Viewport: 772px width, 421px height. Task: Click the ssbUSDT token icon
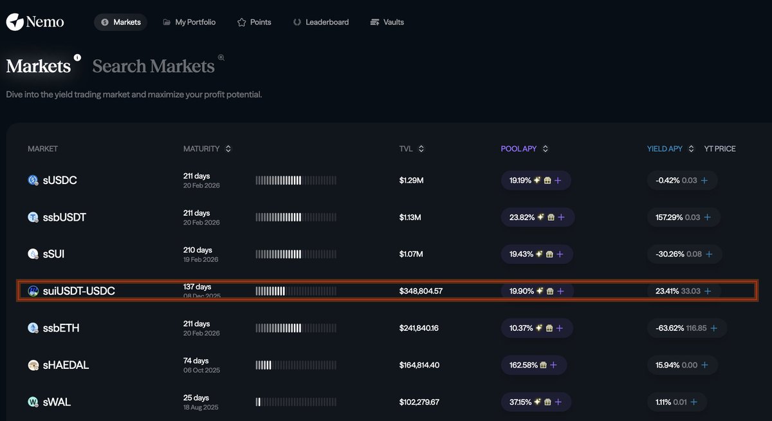33,218
